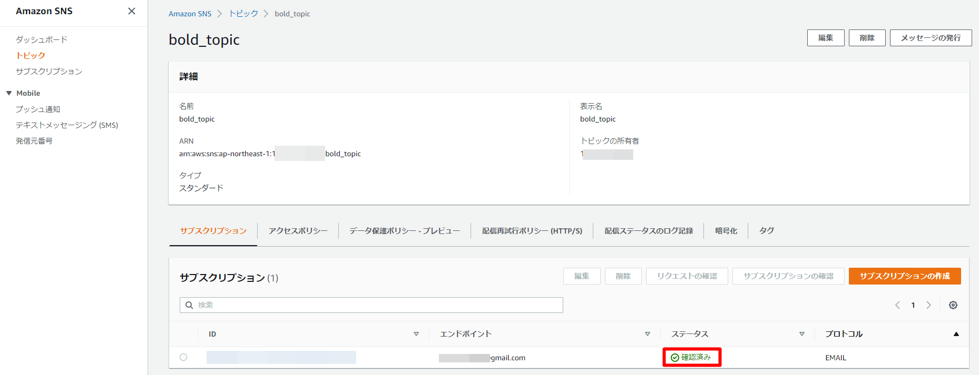Click the gmail.com endpoint cell

pyautogui.click(x=482, y=358)
